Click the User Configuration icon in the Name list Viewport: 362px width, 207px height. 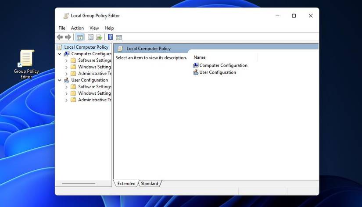[x=196, y=72]
